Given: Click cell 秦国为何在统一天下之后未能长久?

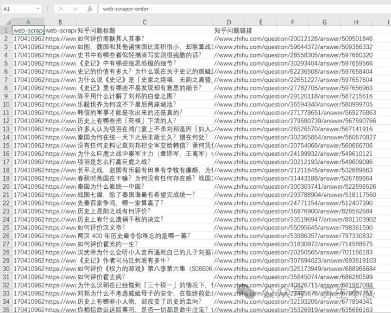Looking at the screenshot, I should coord(144,137).
